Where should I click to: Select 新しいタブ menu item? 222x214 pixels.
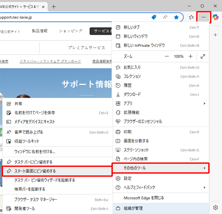[x=161, y=28]
